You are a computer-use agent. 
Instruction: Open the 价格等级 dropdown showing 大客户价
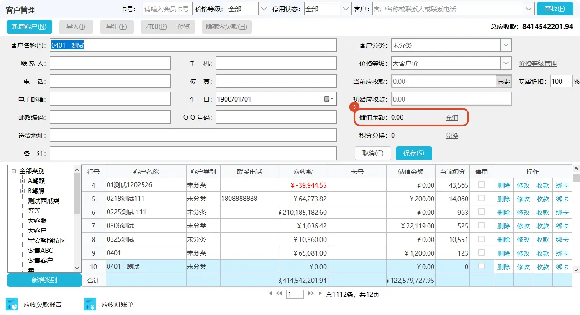(506, 63)
